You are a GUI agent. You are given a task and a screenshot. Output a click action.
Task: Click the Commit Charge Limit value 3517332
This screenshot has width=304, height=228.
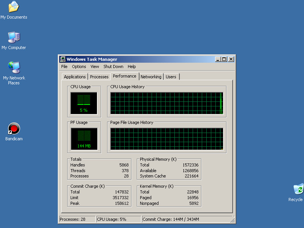point(120,198)
